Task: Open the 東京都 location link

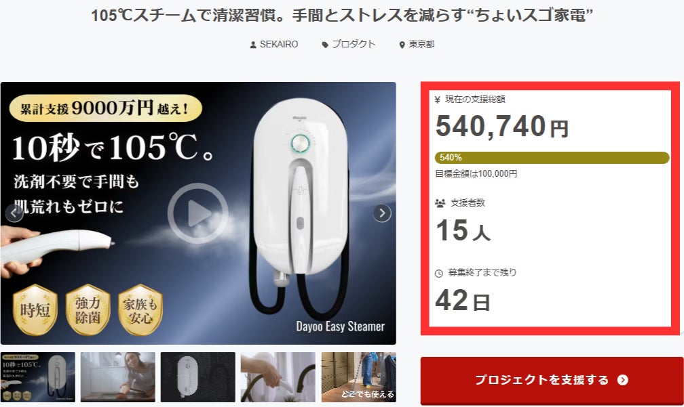Action: point(421,45)
